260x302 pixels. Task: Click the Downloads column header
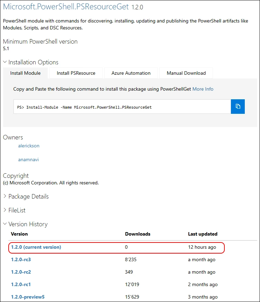(x=138, y=234)
